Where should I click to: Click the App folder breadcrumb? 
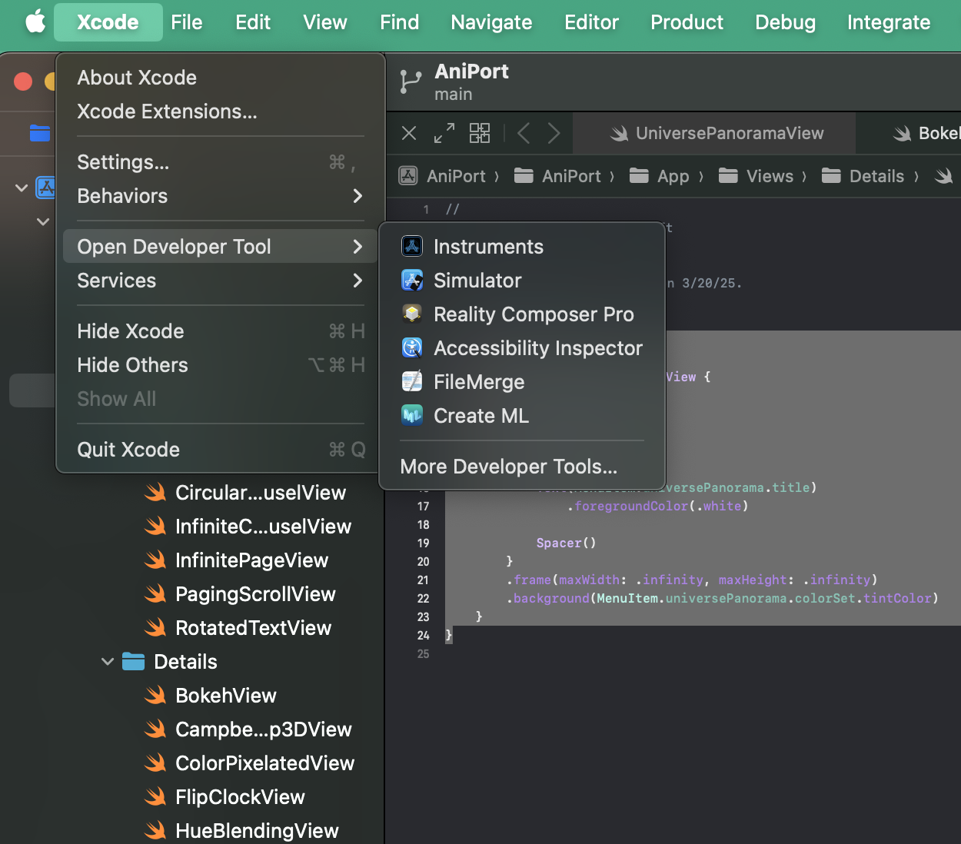[x=660, y=176]
